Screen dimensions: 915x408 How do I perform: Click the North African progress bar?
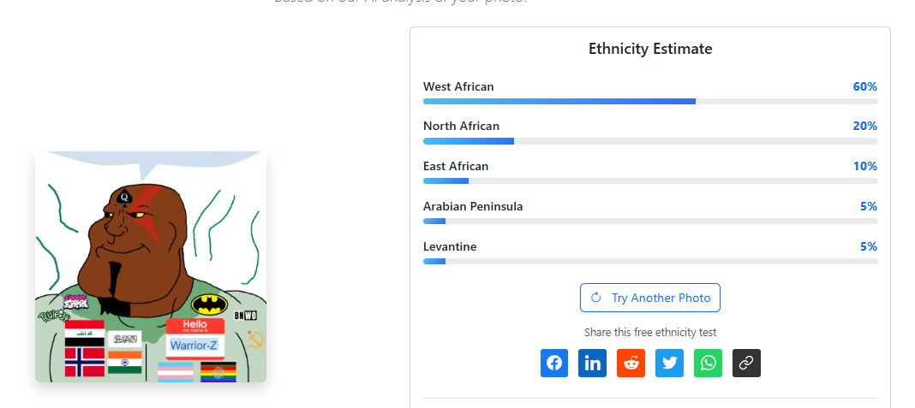pyautogui.click(x=650, y=141)
